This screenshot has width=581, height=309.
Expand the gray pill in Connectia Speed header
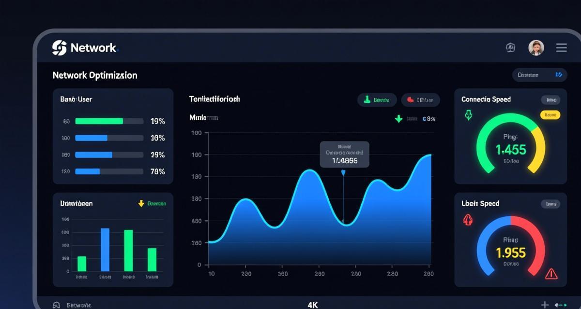(550, 100)
